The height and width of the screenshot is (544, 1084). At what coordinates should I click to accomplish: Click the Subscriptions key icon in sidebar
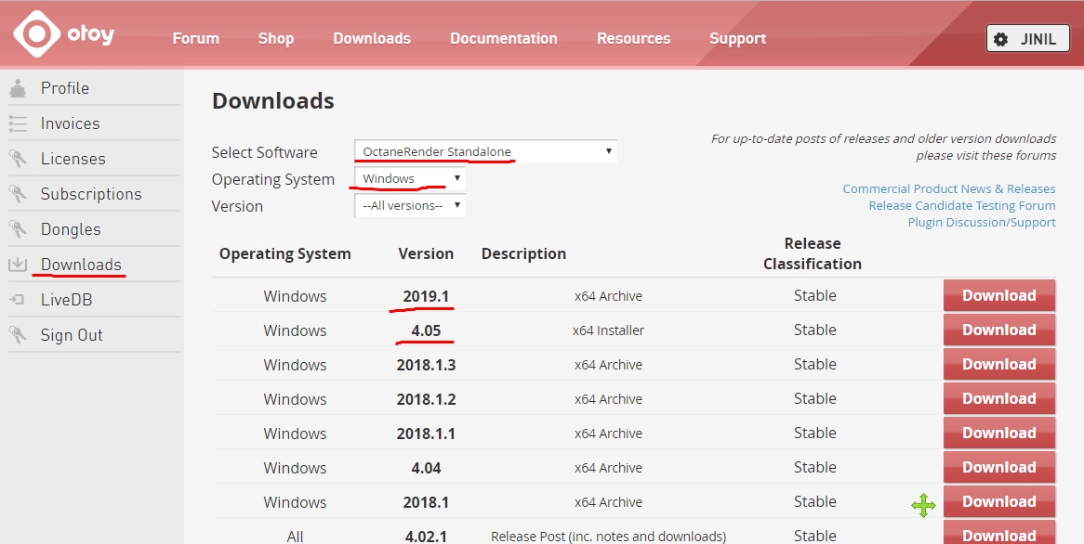(18, 194)
